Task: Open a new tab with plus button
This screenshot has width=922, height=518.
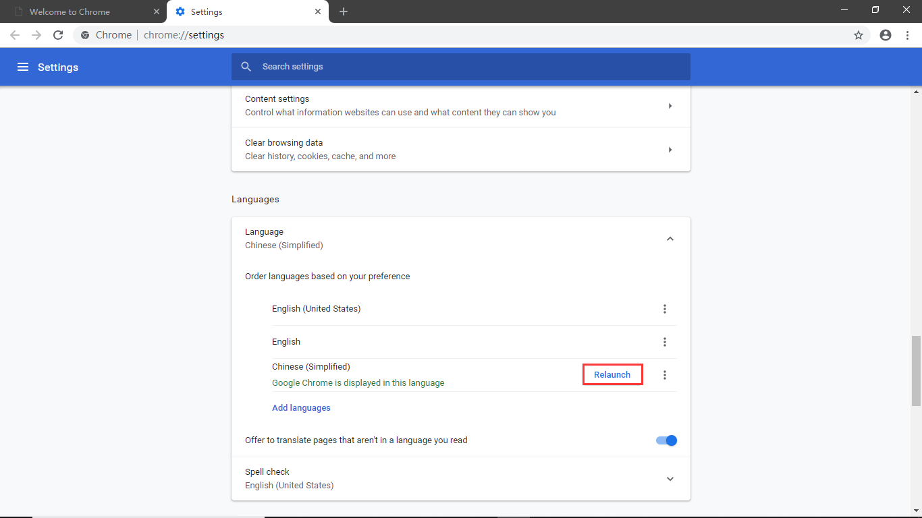Action: (x=344, y=11)
